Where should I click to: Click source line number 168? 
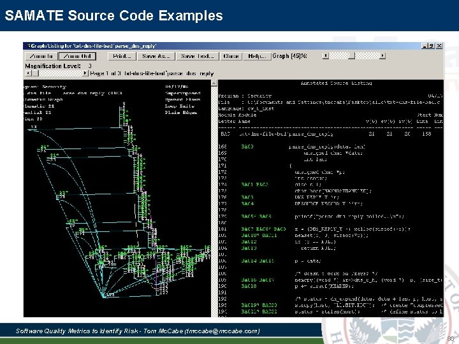tap(222, 147)
